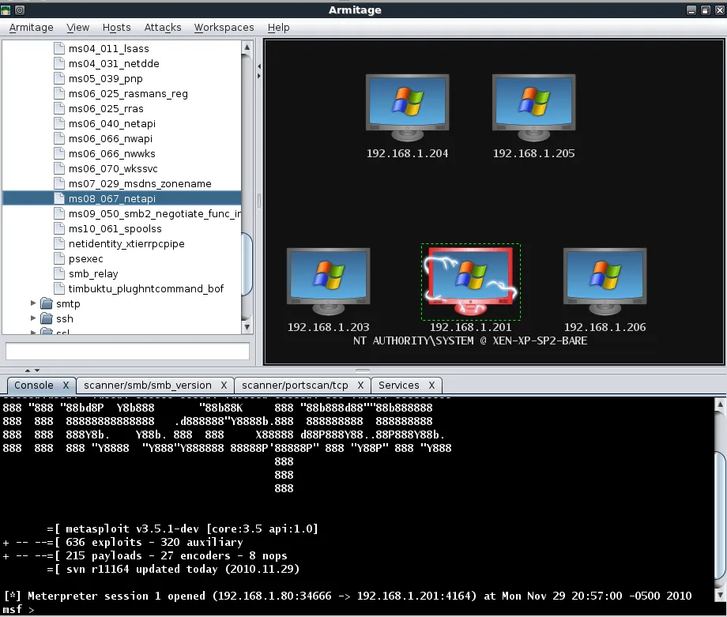Switch to scanner/portscan/tcp tab
The height and width of the screenshot is (617, 727).
(295, 386)
